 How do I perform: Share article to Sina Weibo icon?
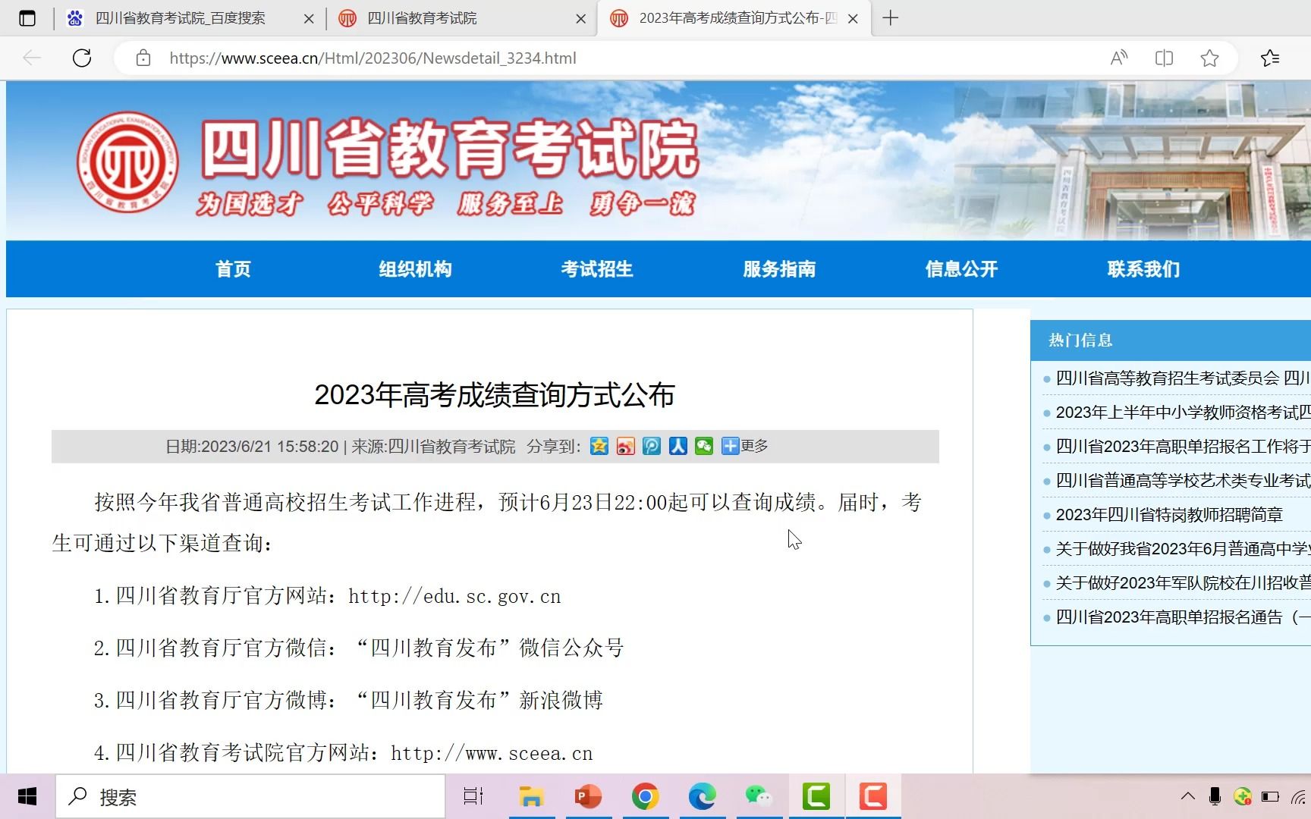[x=626, y=446]
